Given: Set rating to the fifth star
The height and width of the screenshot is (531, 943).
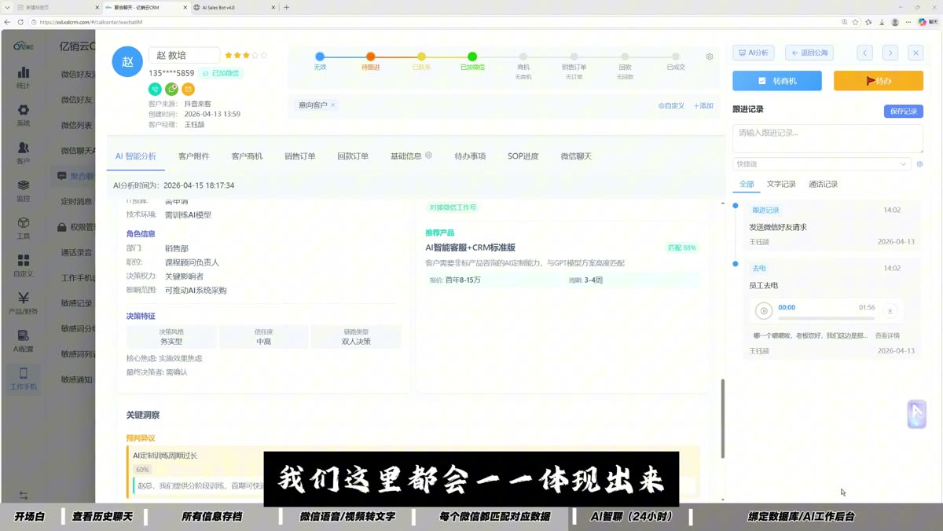Looking at the screenshot, I should (263, 56).
